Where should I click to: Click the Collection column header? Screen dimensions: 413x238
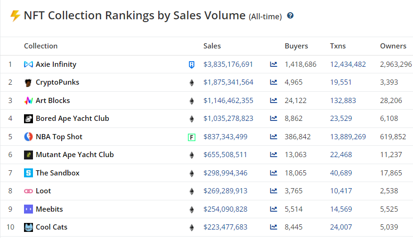click(x=40, y=46)
